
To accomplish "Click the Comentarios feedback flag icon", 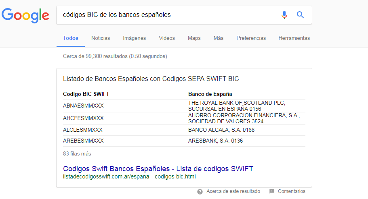I will (x=272, y=191).
